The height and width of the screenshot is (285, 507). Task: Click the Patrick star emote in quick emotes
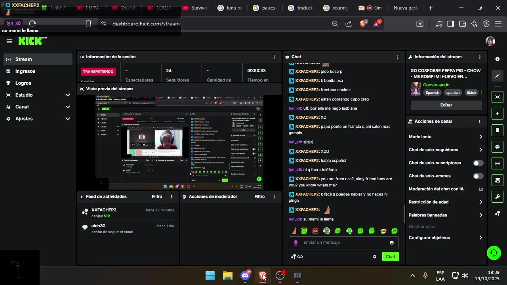pos(294,231)
